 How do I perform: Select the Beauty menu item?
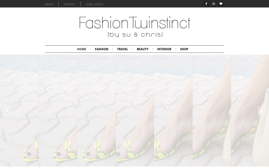coord(143,49)
